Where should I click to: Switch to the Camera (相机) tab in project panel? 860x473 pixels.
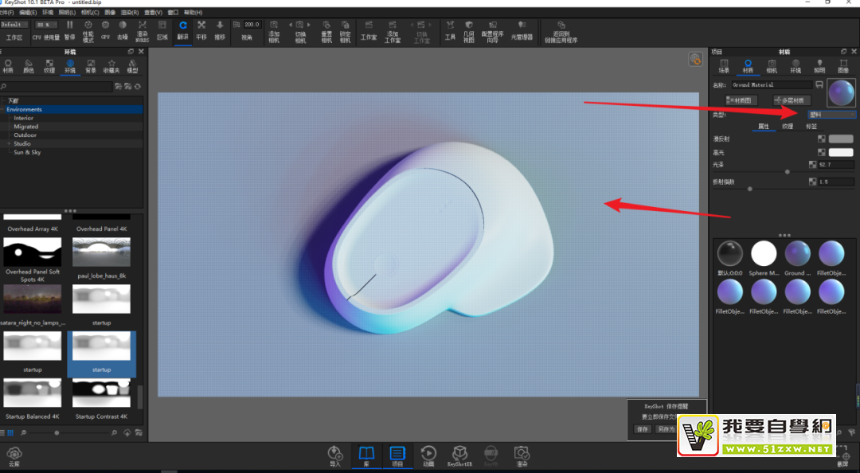pos(772,65)
